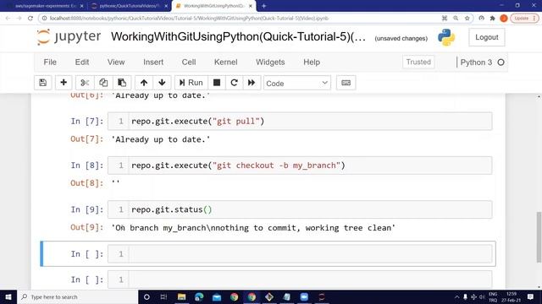Click the Logout button

487,37
